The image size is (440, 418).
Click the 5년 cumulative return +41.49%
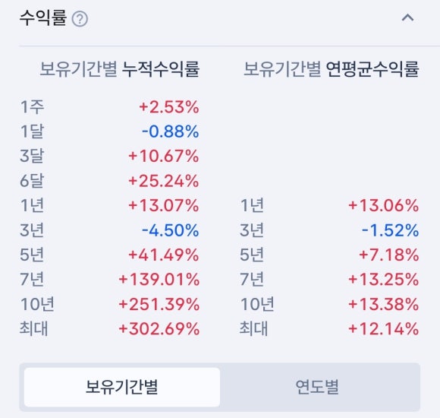click(x=164, y=255)
